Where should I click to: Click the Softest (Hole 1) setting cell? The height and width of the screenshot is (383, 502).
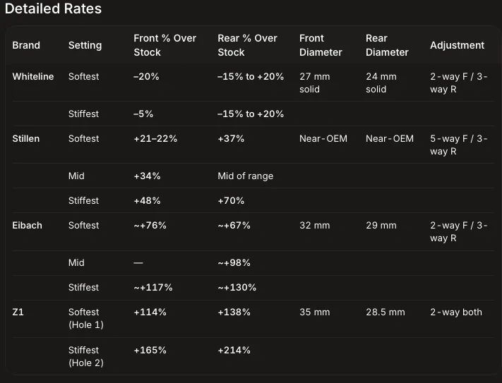86,318
